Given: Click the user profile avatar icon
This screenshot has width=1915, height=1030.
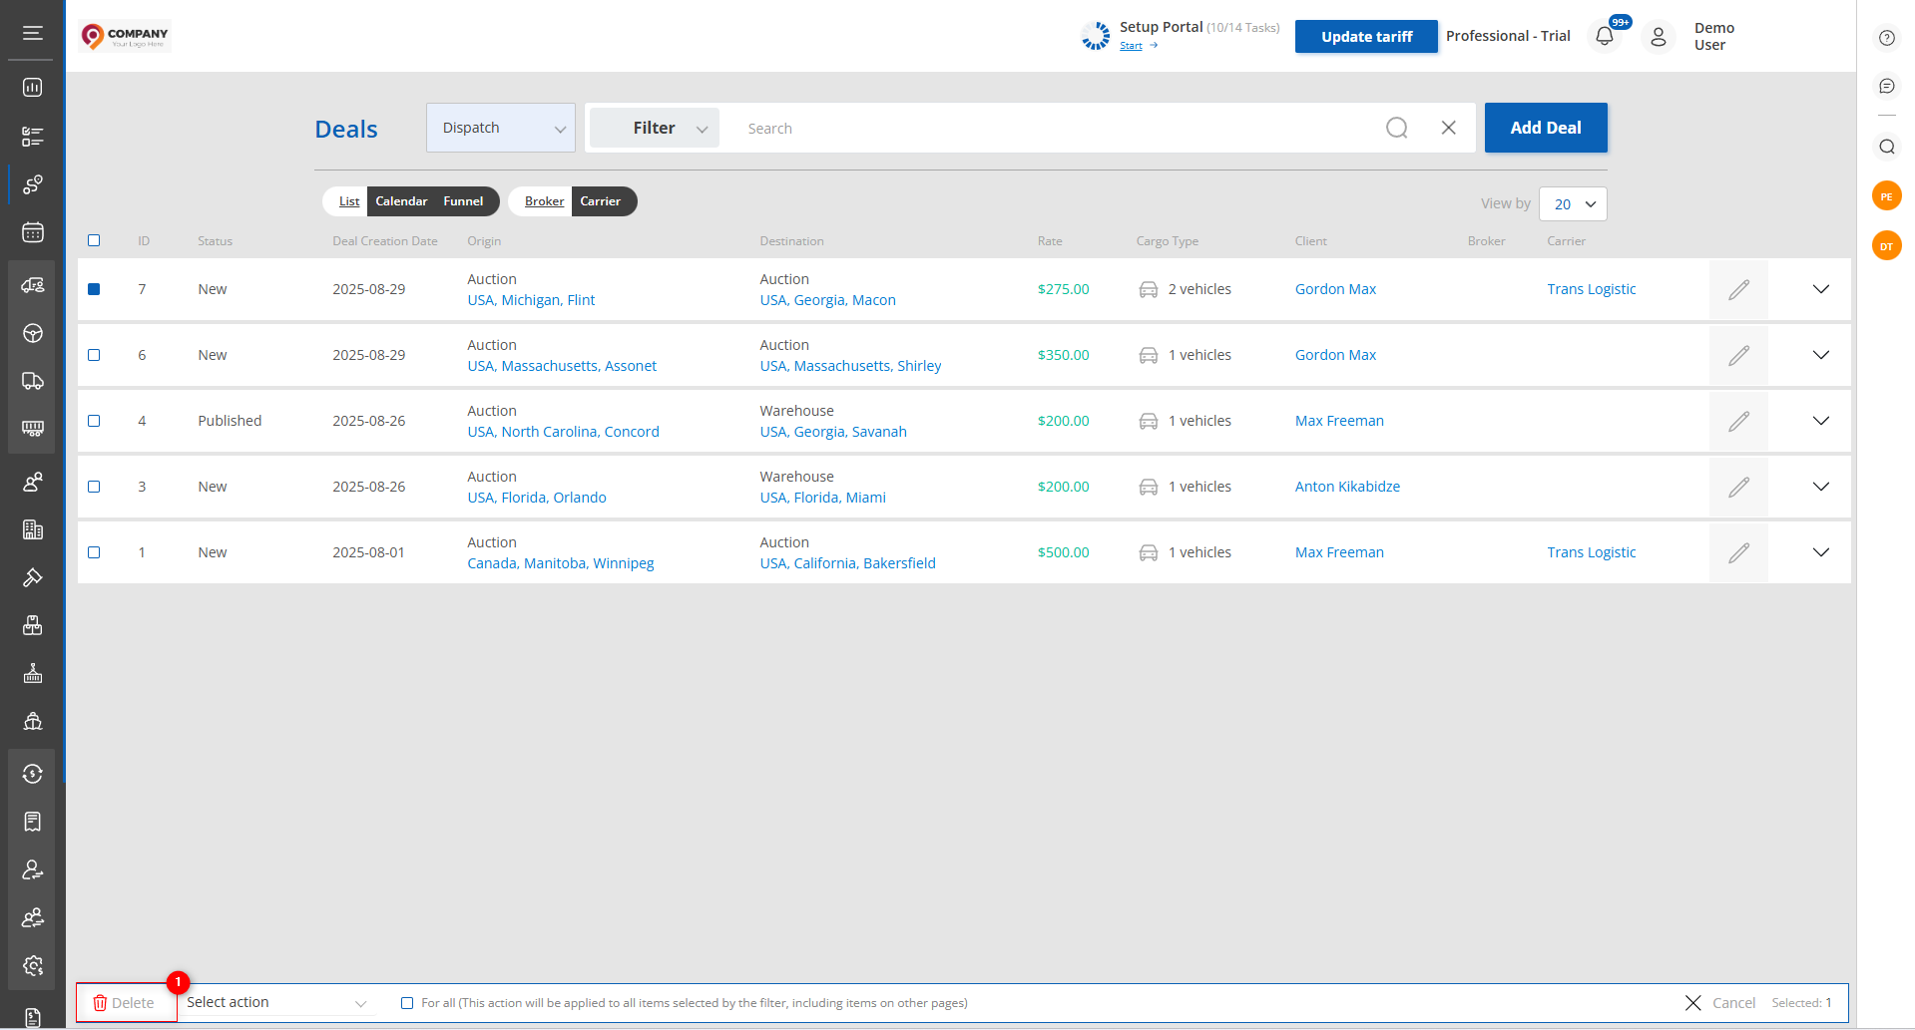Looking at the screenshot, I should (1659, 37).
